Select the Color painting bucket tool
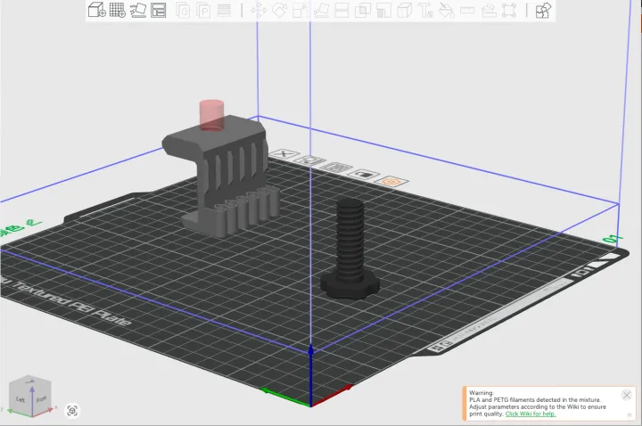 tap(447, 10)
